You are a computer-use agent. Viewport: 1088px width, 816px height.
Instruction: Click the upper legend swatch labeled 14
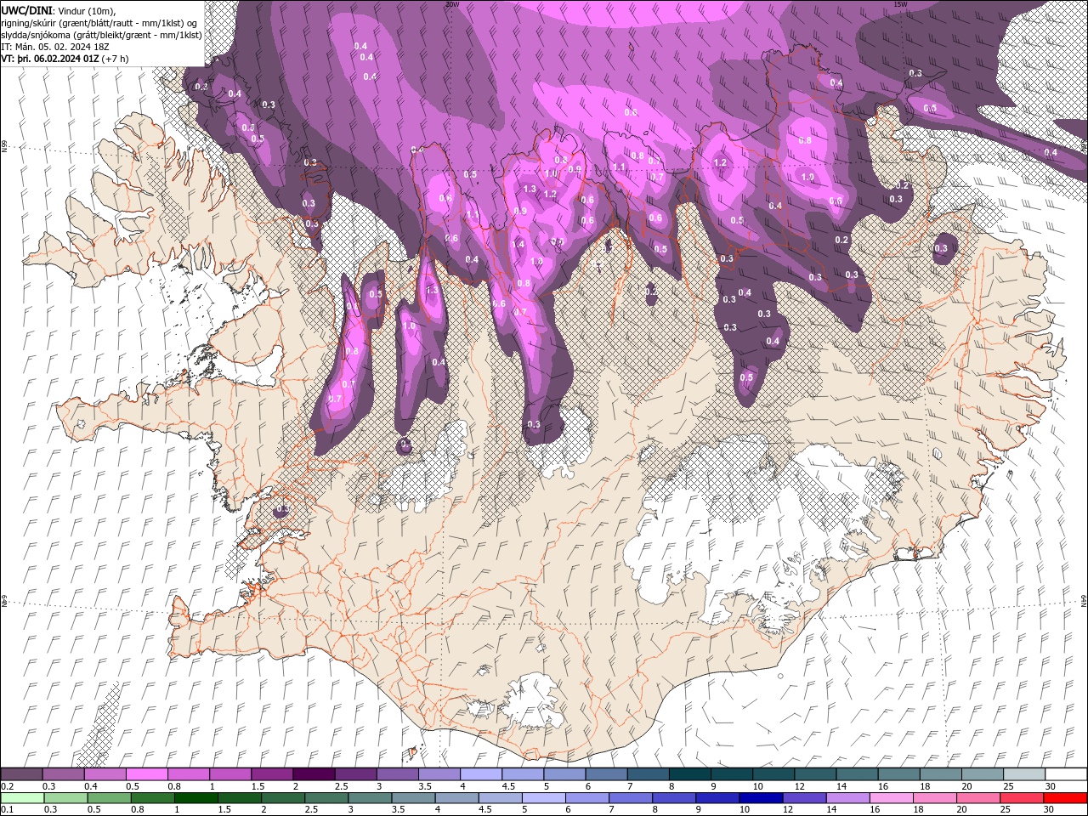click(x=857, y=774)
